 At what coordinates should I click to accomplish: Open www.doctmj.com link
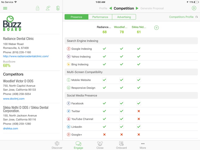point(14,99)
